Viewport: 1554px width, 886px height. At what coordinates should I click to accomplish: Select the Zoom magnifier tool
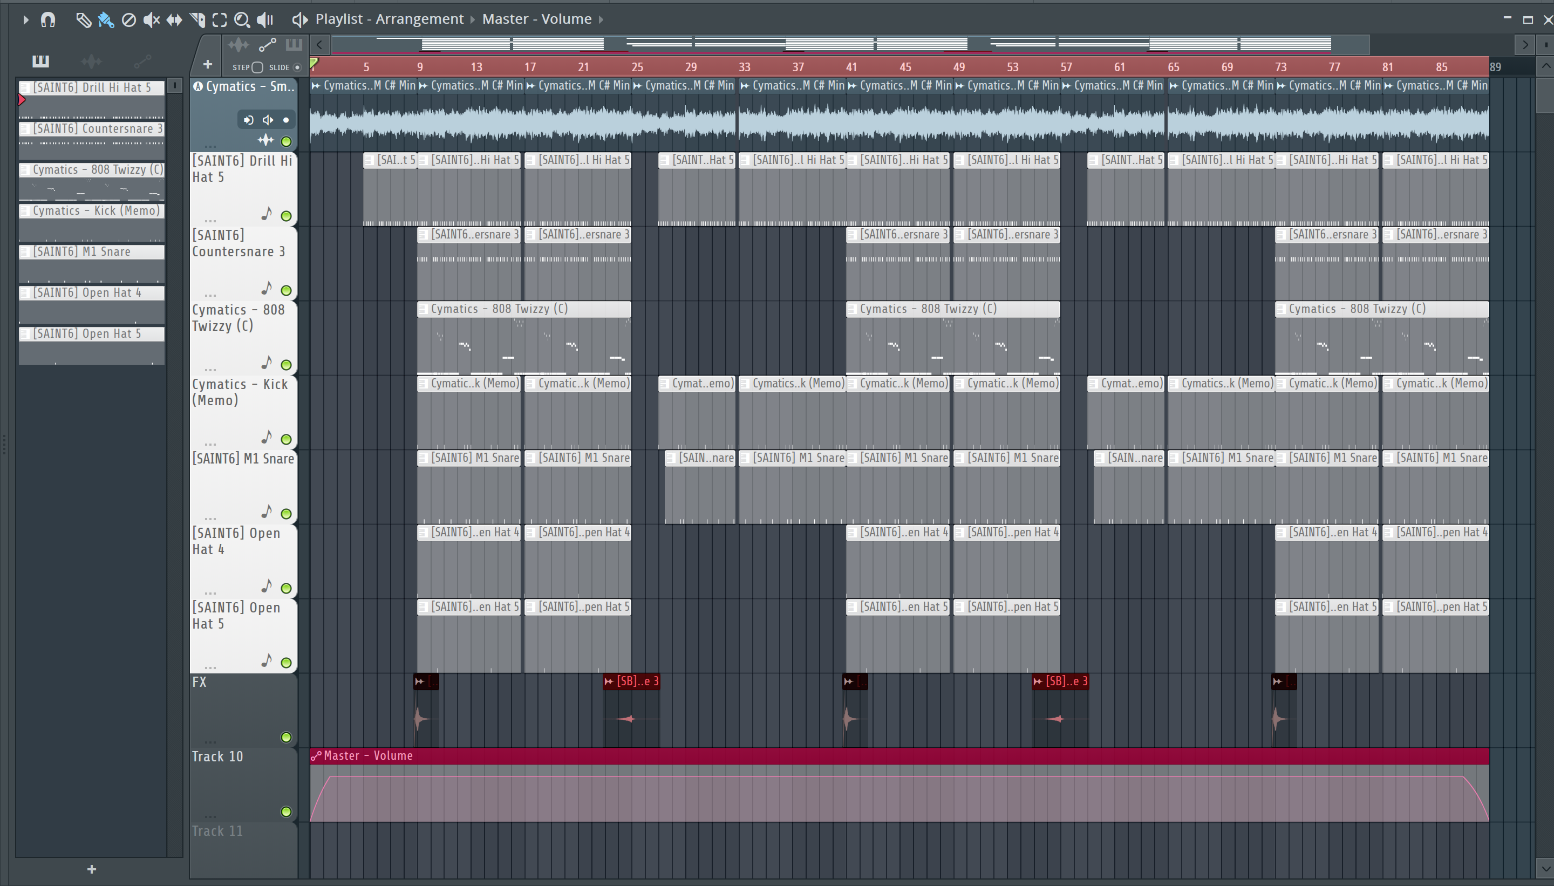tap(242, 20)
